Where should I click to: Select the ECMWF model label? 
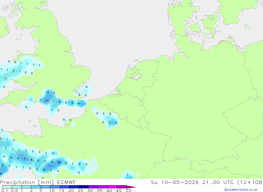[x=67, y=182]
